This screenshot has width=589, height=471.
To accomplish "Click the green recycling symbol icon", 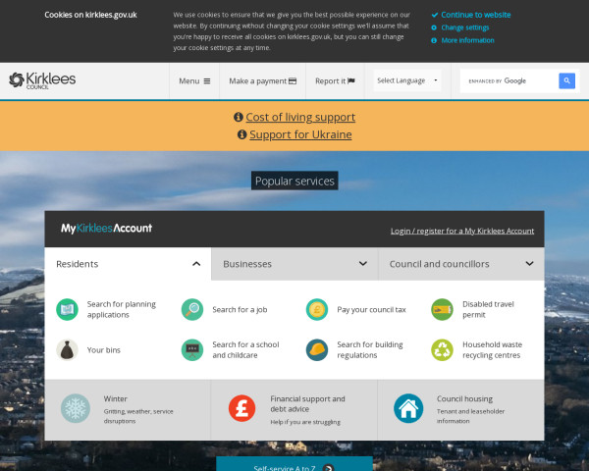I will pos(442,350).
